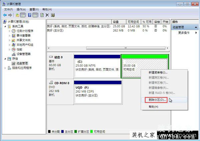The width and height of the screenshot is (200, 141).
Task: Expand the 任务计划程序 tree node arrow
Action: 10,31
